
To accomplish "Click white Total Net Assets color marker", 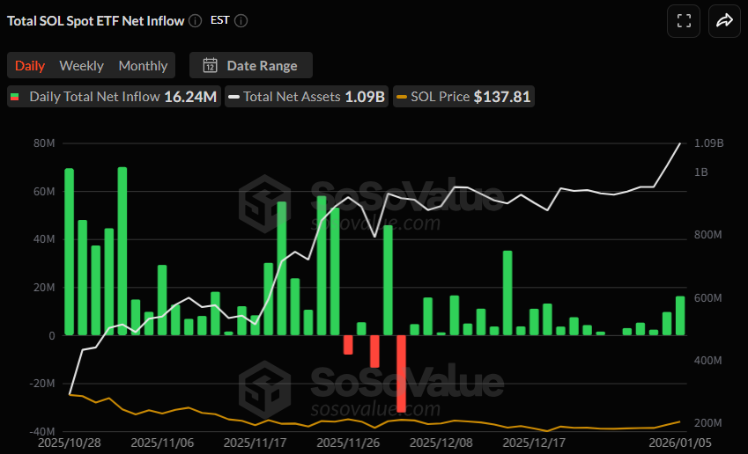I will (x=234, y=97).
